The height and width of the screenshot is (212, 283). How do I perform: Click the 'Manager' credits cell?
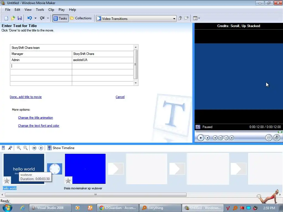41,54
